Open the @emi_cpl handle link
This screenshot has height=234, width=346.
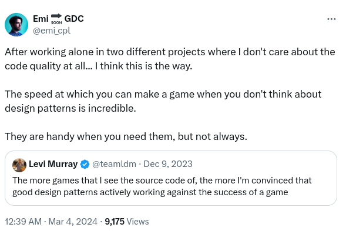tap(52, 31)
